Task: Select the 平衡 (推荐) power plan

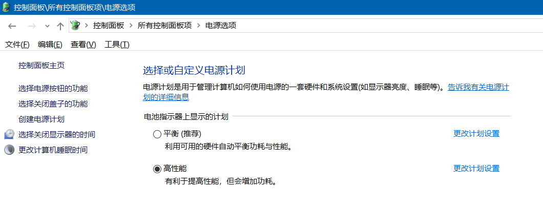Action: click(157, 134)
